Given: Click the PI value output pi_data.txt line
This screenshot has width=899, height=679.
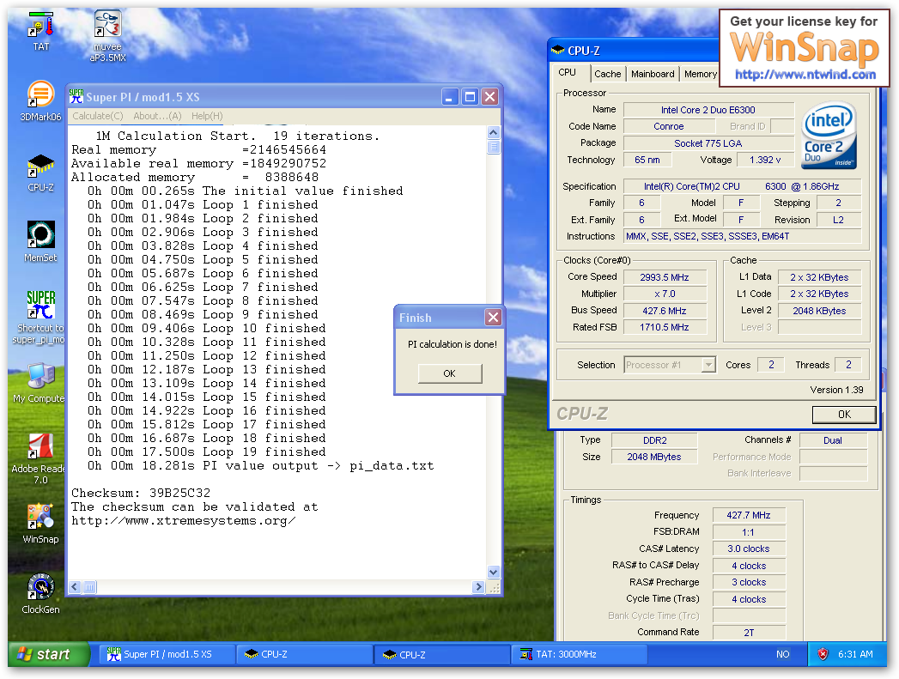Looking at the screenshot, I should click(261, 466).
